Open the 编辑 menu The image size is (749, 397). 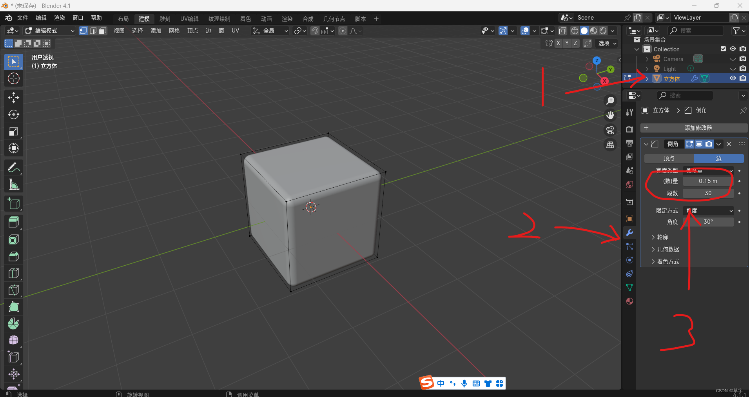tap(41, 18)
